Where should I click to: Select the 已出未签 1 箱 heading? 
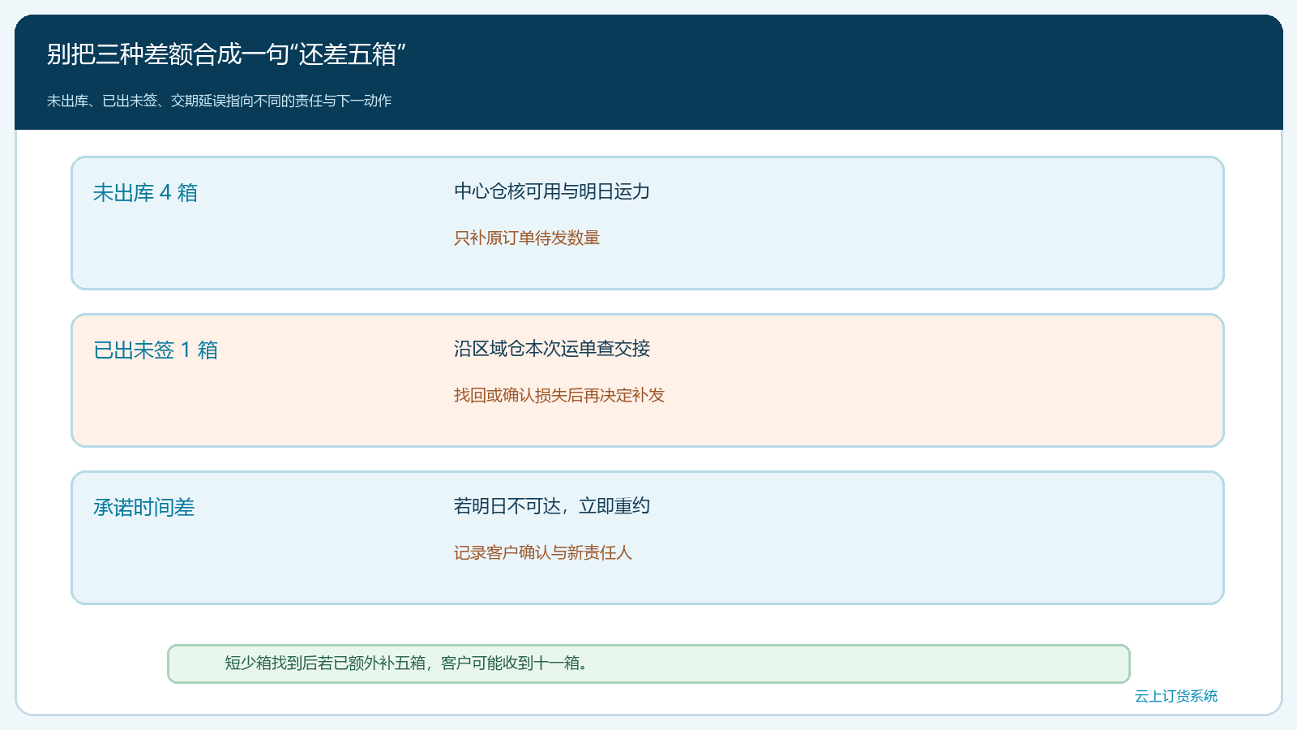coord(156,350)
